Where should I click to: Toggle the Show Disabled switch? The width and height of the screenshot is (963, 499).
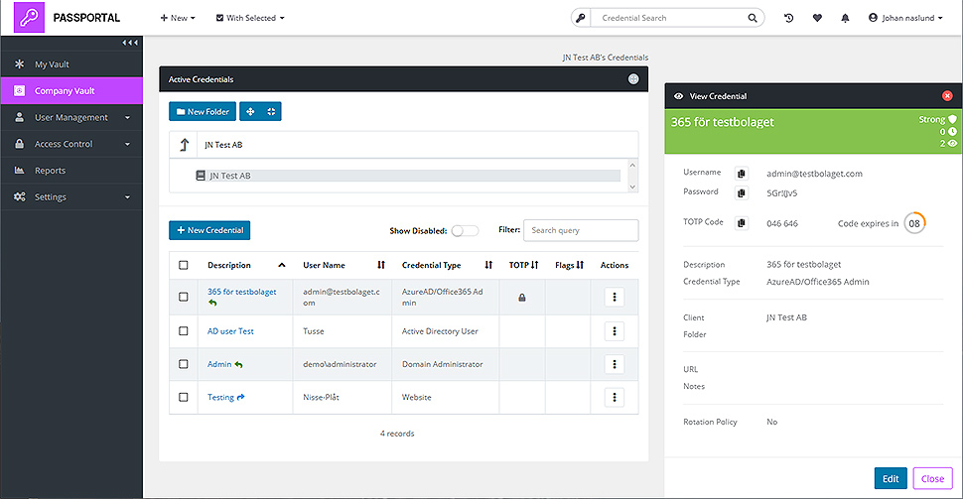465,231
